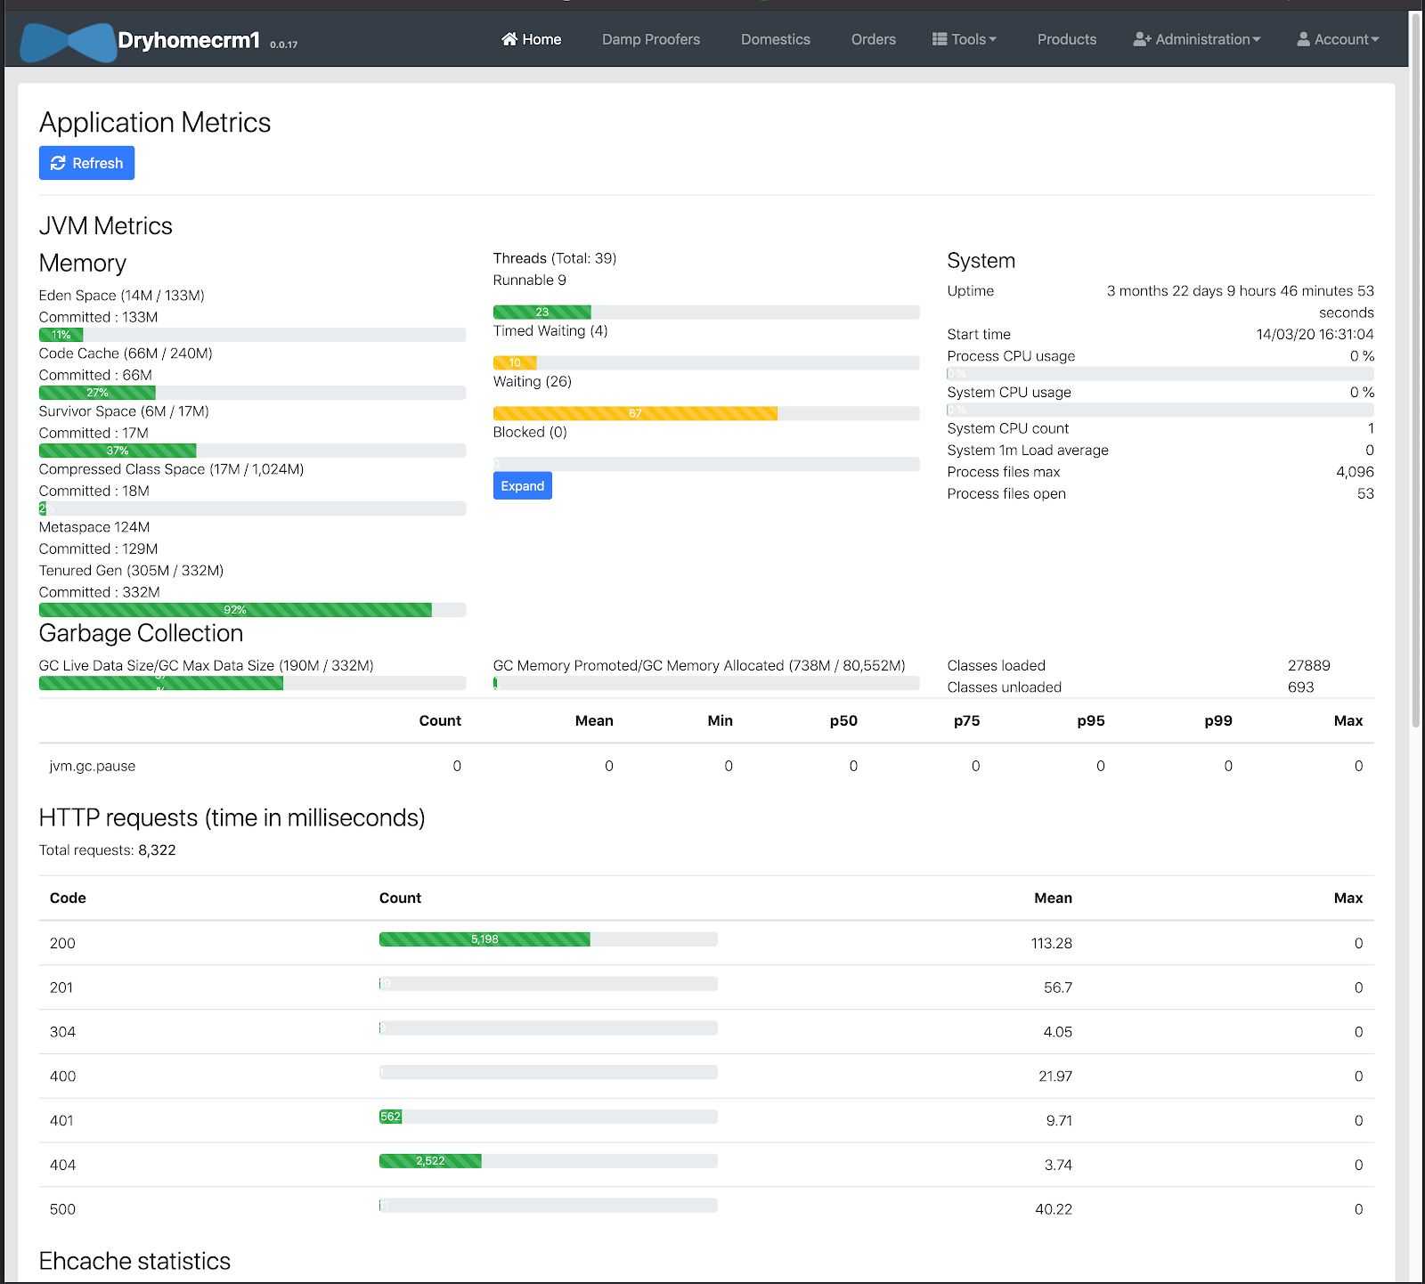1425x1284 pixels.
Task: Click the Home house icon
Action: [509, 39]
